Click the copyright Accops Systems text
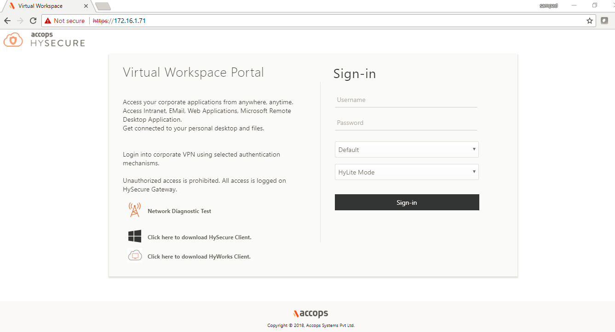Viewport: 615px width, 332px height. (x=311, y=326)
